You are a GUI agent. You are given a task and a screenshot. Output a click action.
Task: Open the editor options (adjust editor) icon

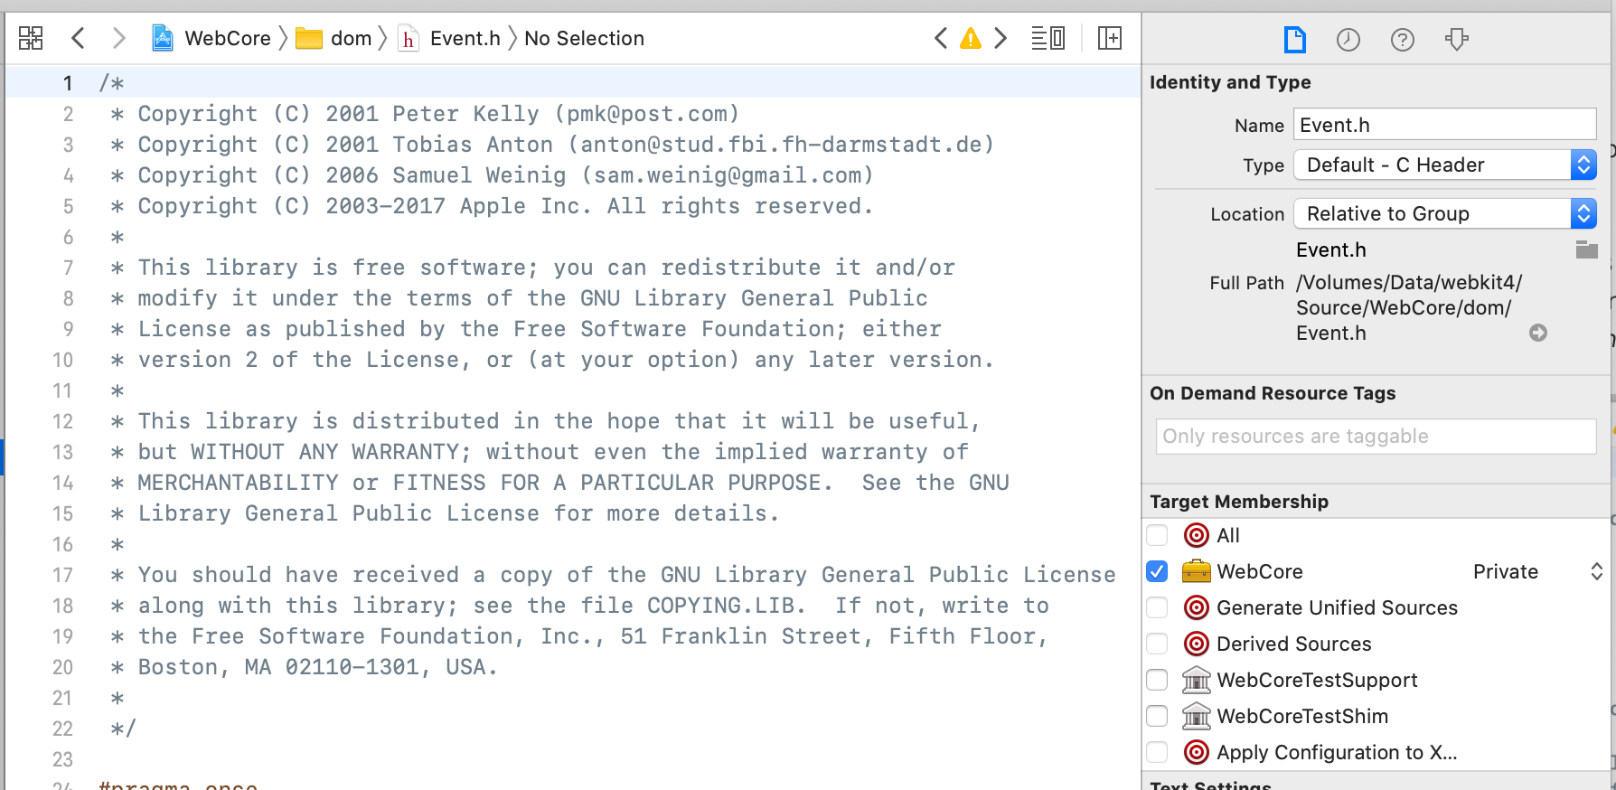pos(1048,38)
